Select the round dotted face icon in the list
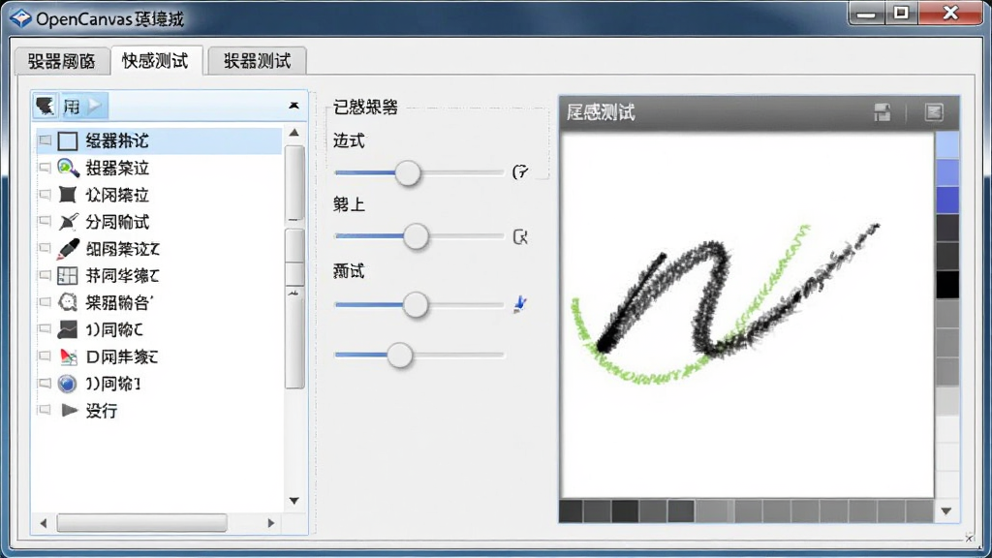 pyautogui.click(x=68, y=302)
